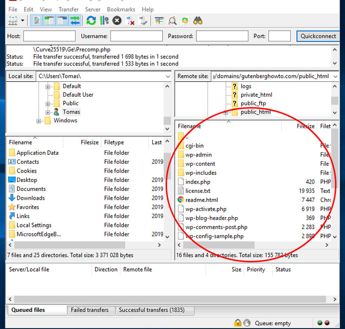Select the wp-activate.php remote file
Viewport: 345px width, 329px height.
click(x=206, y=209)
